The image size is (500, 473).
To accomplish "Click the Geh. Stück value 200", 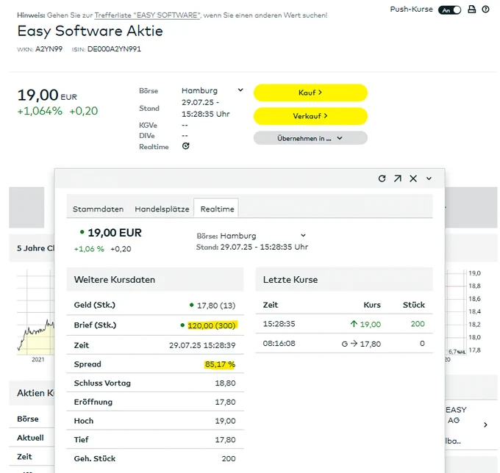I will 229,458.
